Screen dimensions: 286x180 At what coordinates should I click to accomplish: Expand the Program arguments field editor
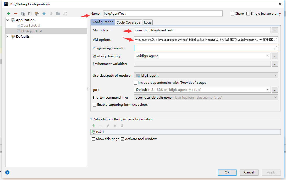tap(276, 48)
